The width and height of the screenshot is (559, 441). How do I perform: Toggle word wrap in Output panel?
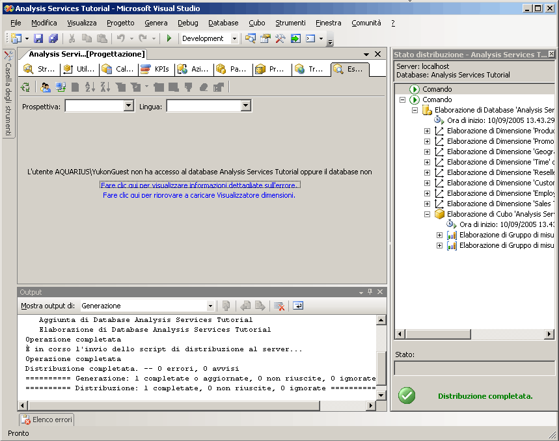(297, 306)
